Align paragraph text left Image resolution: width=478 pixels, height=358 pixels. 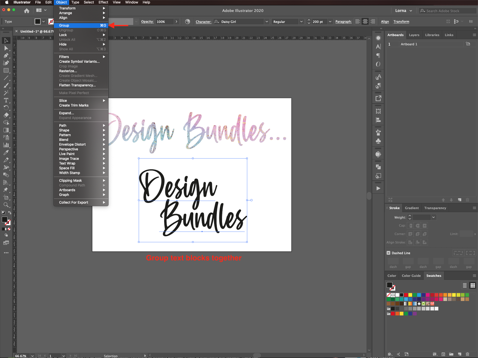tap(358, 22)
